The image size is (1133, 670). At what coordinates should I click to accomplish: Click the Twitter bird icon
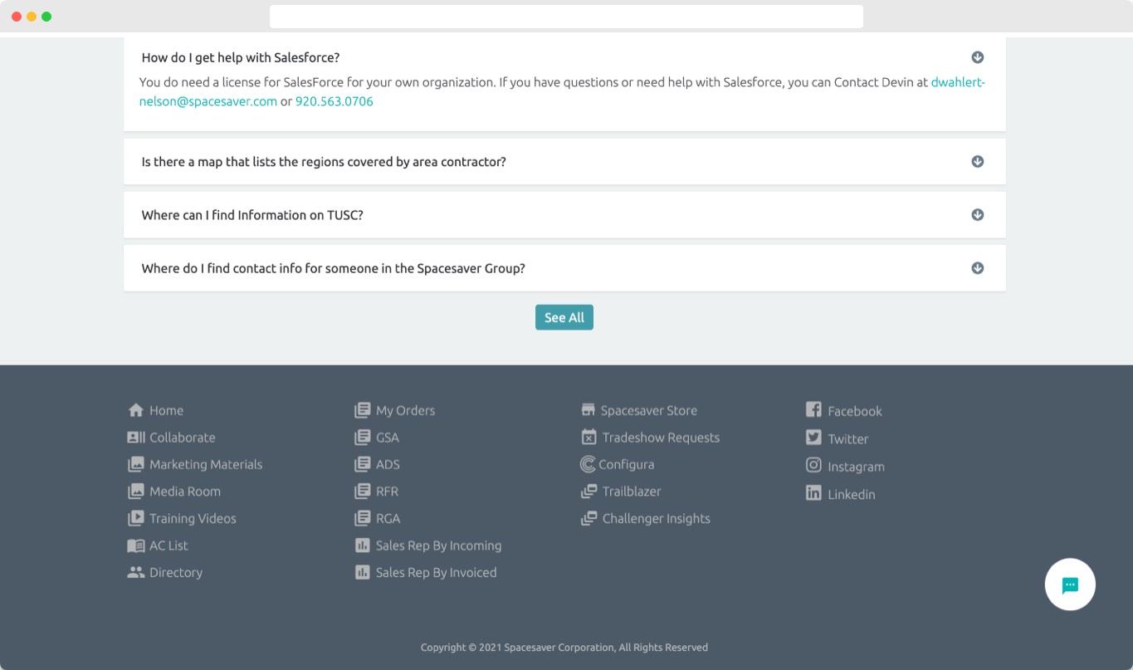[814, 438]
